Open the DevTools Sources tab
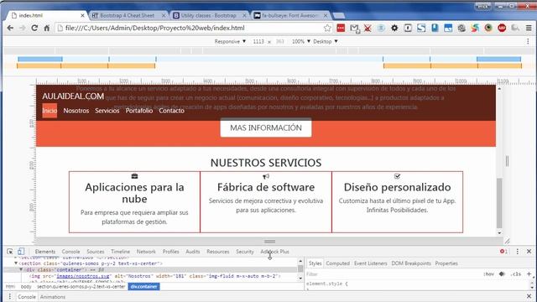The height and width of the screenshot is (302, 537). tap(95, 252)
